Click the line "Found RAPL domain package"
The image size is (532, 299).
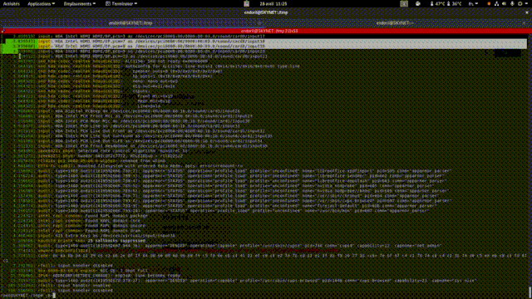[x=116, y=216]
